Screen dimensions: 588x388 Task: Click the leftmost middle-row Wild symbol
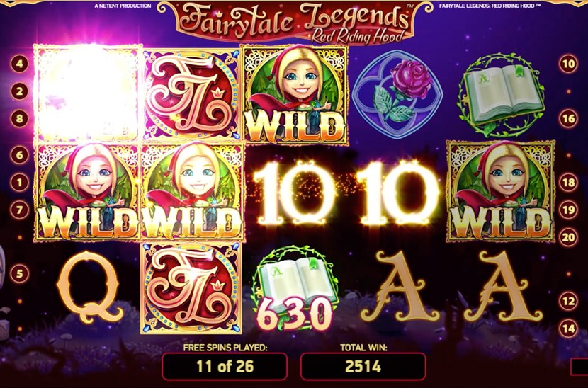87,192
